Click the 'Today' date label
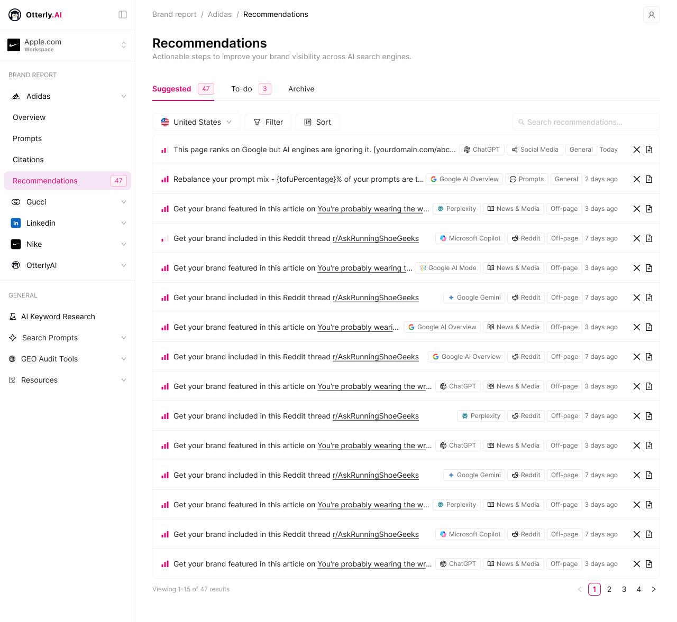Viewport: 677px width, 622px height. click(x=609, y=150)
